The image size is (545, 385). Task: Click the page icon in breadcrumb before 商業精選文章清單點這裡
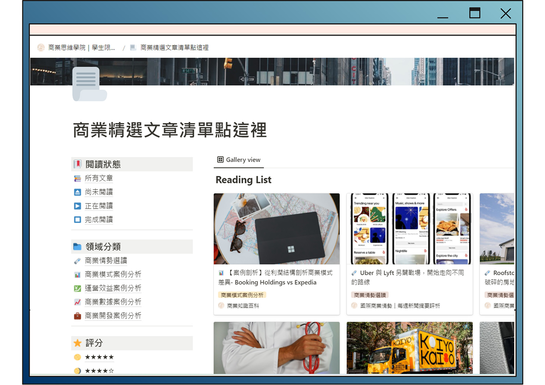coord(133,47)
